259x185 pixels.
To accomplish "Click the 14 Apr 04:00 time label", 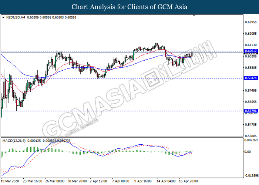I will pos(166,181).
